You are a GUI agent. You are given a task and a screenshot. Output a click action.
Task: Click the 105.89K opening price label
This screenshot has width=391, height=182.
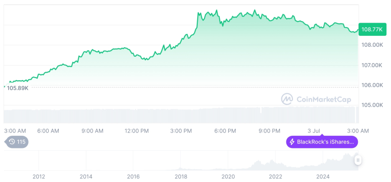pos(18,88)
